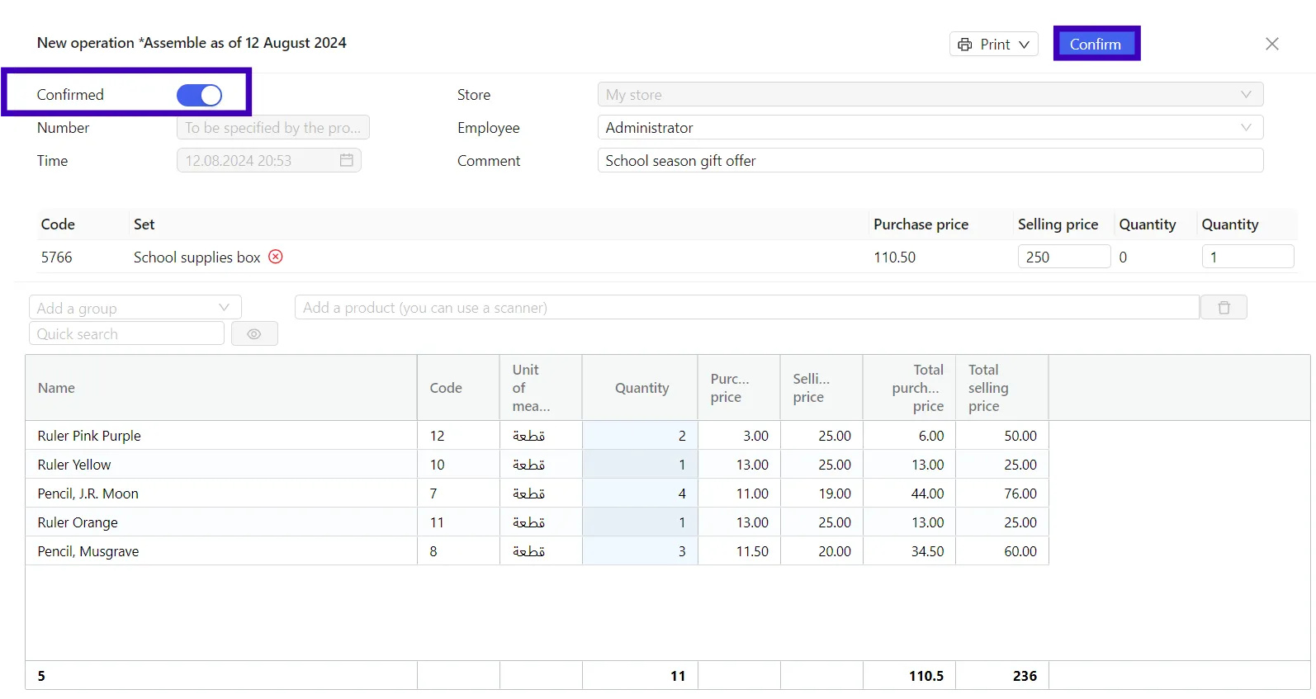Click total selling price 76.00
The image size is (1316, 699).
tap(1002, 494)
